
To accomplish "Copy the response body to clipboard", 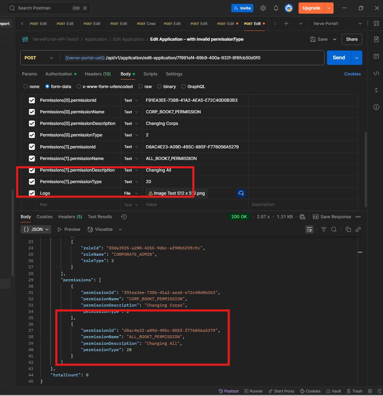I will [x=348, y=229].
